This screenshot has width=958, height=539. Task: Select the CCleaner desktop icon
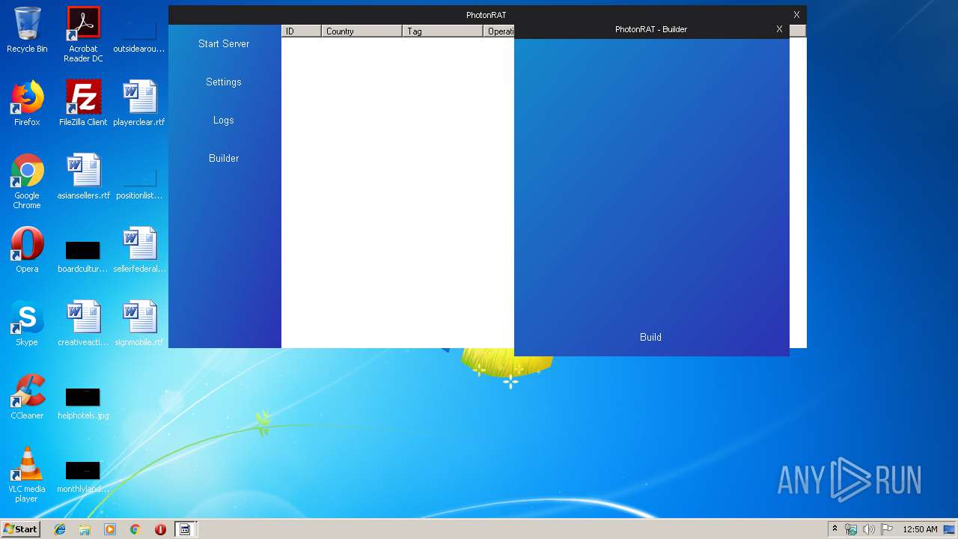27,397
